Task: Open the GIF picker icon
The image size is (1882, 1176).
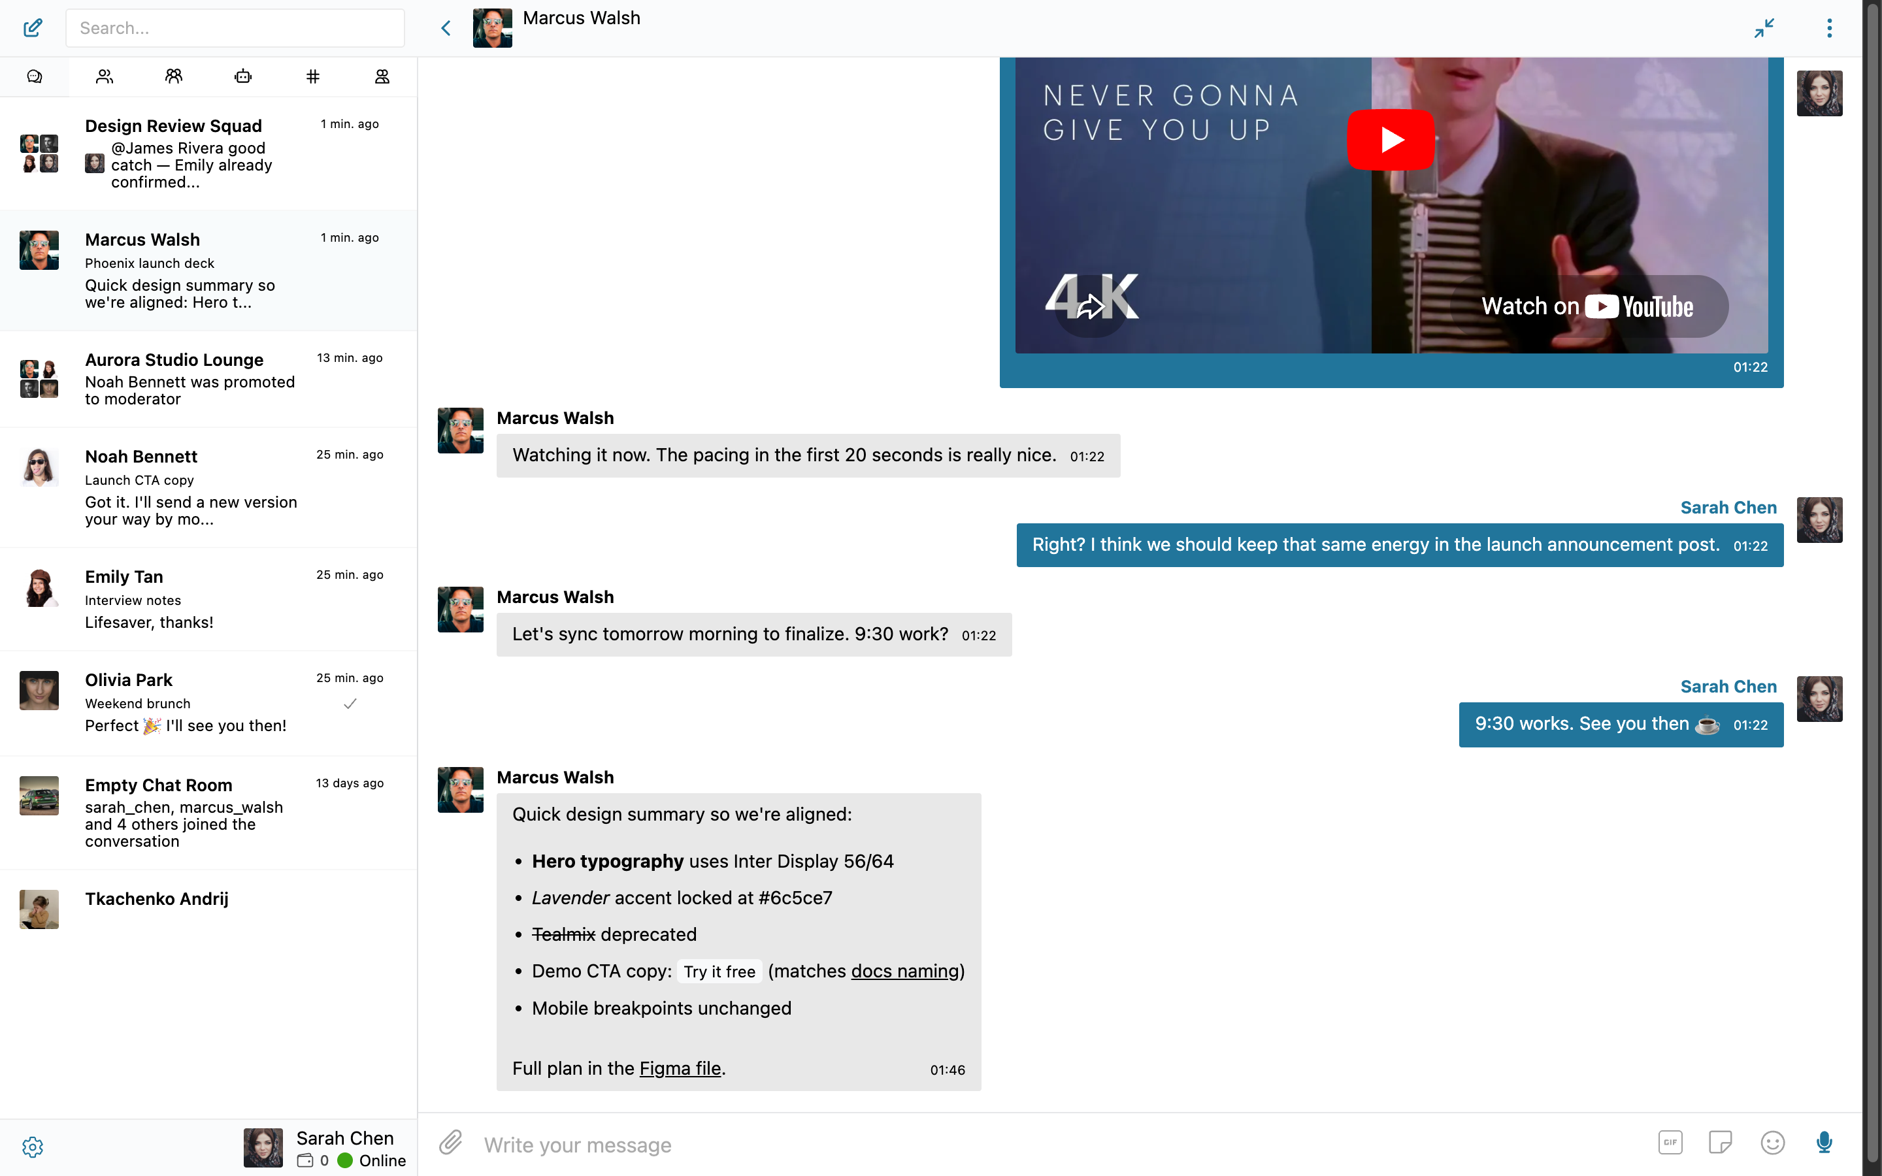Action: pyautogui.click(x=1670, y=1143)
